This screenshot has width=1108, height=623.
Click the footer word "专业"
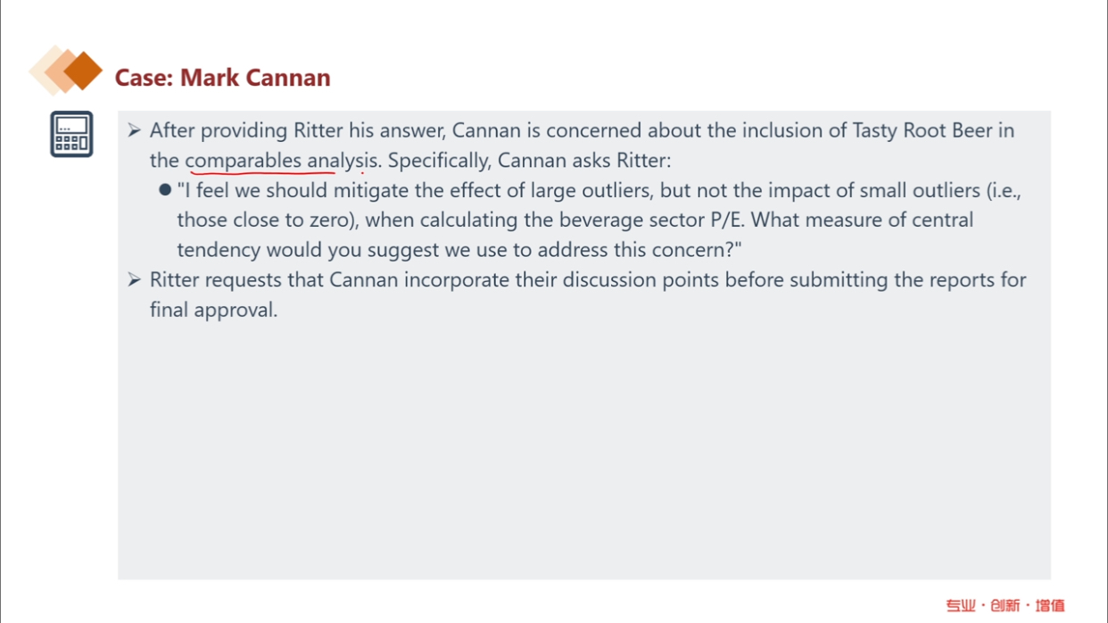[x=961, y=605]
